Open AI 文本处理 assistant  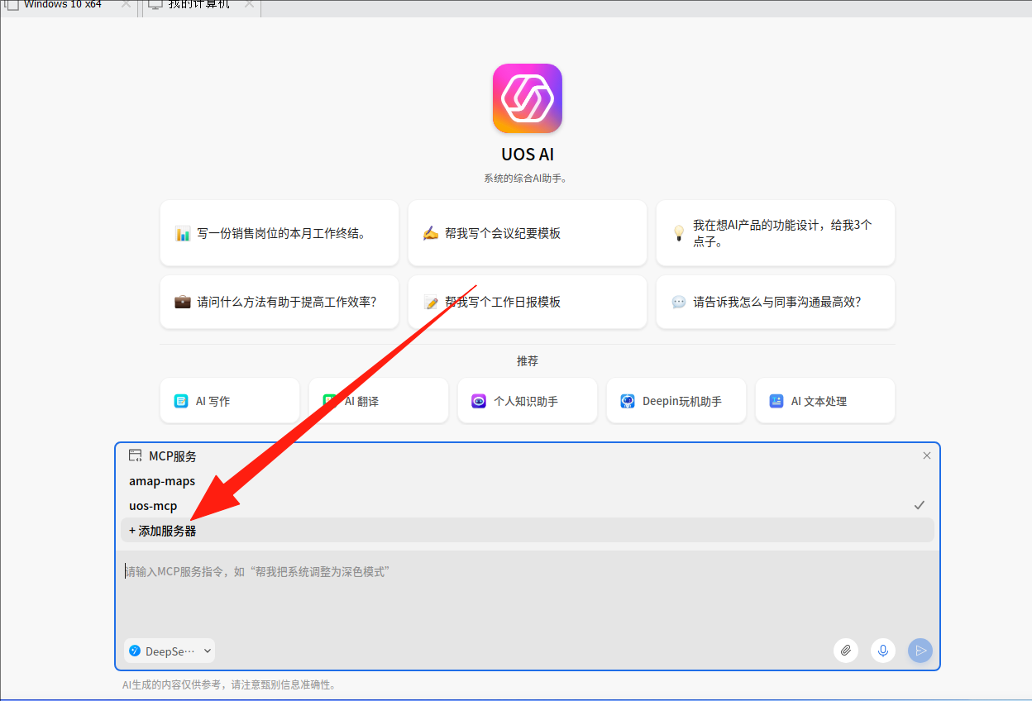pyautogui.click(x=825, y=401)
